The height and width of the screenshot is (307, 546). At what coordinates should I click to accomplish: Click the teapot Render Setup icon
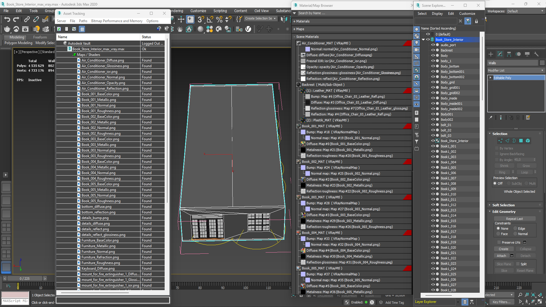coord(7,29)
